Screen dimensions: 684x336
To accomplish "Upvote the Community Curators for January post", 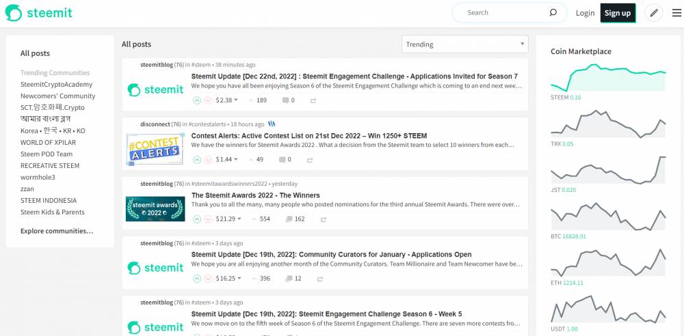I will (x=197, y=279).
